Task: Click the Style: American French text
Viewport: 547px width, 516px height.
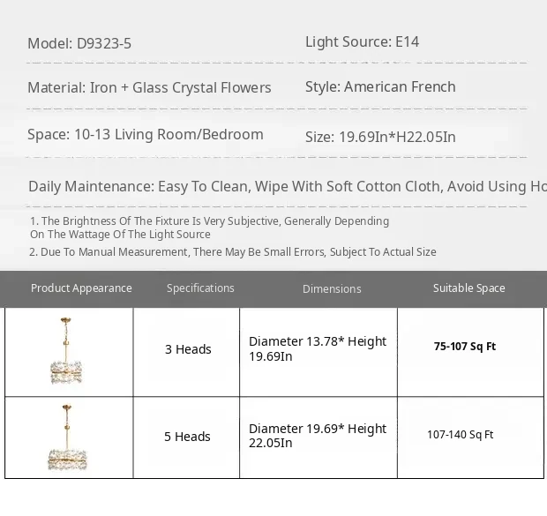Action: [380, 86]
